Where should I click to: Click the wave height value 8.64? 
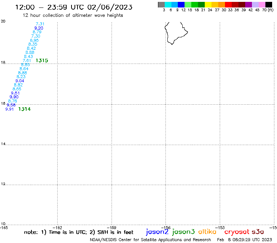pos(24,69)
